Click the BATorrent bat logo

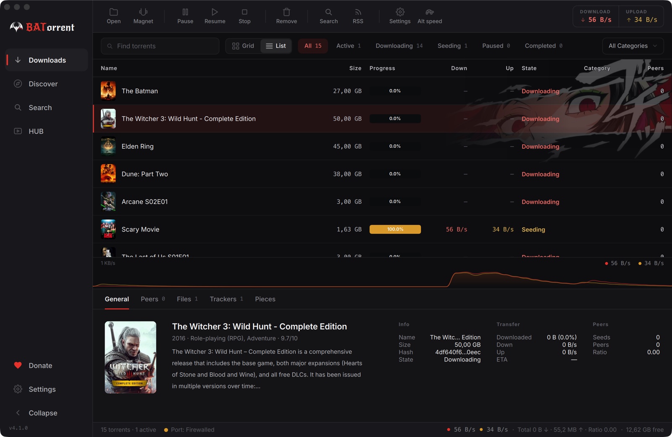(16, 27)
